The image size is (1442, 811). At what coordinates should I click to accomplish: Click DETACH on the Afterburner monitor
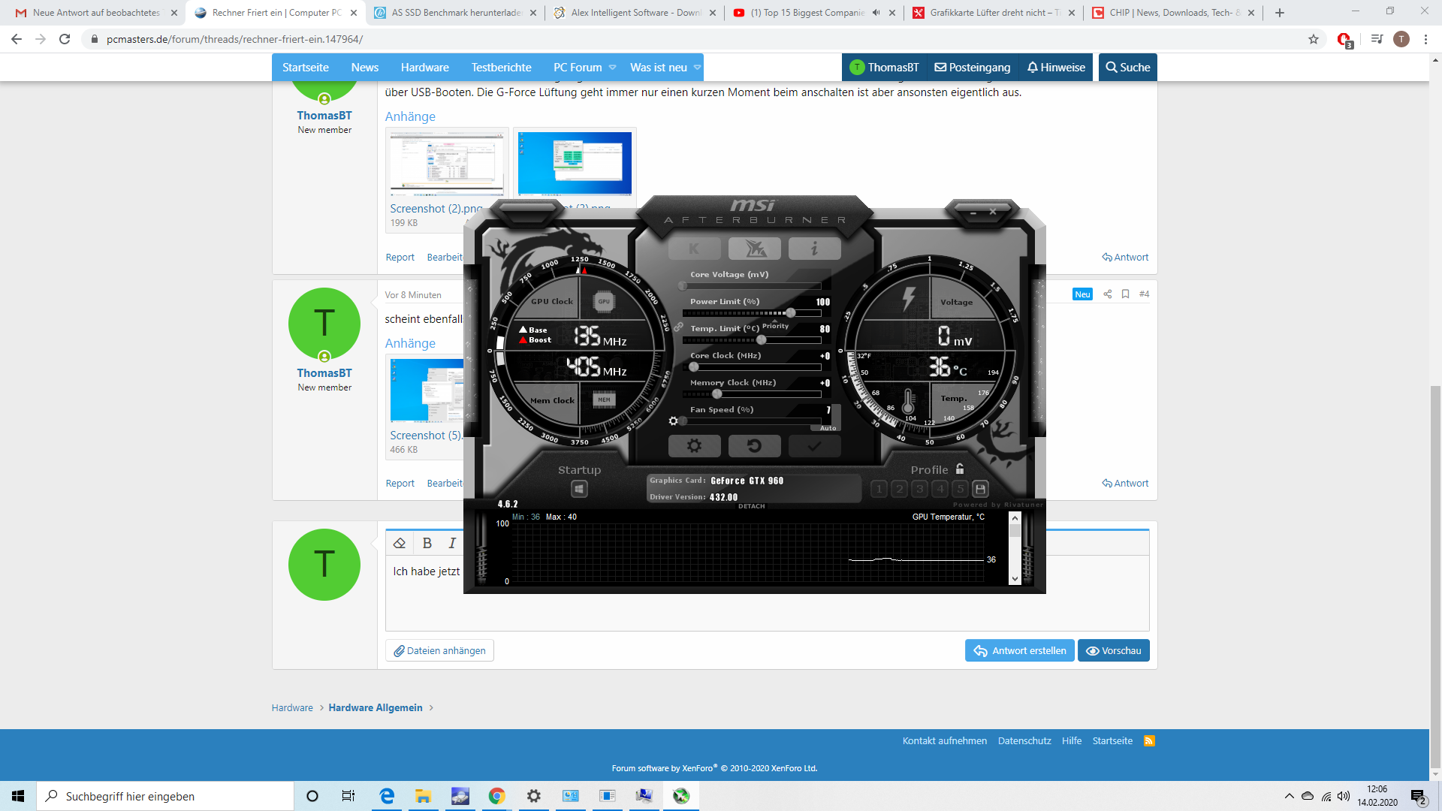coord(751,506)
